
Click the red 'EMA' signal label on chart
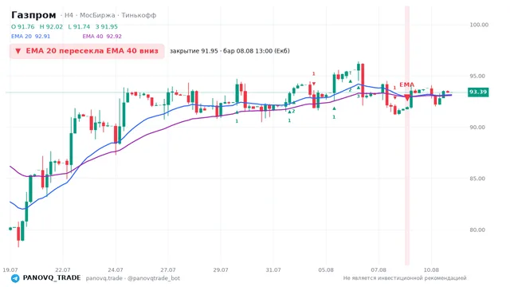407,85
